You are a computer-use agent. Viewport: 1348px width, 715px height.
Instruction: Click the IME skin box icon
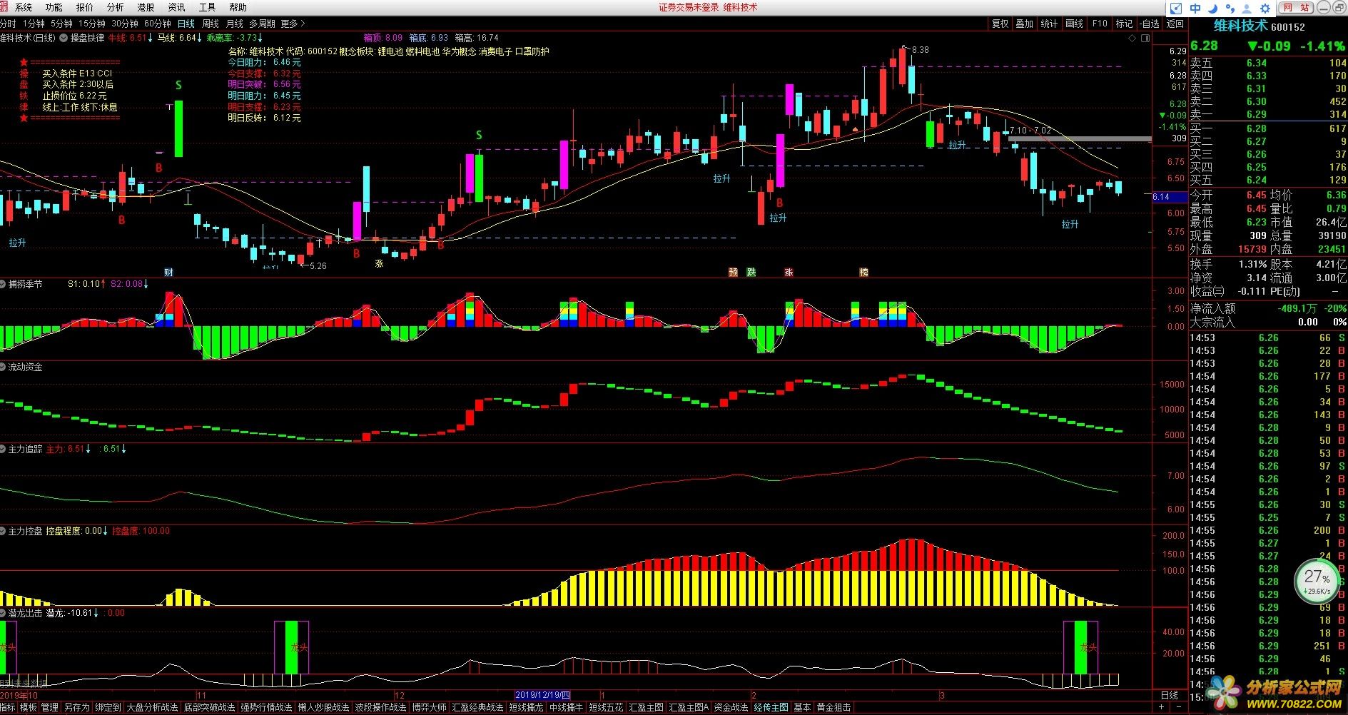[1177, 9]
